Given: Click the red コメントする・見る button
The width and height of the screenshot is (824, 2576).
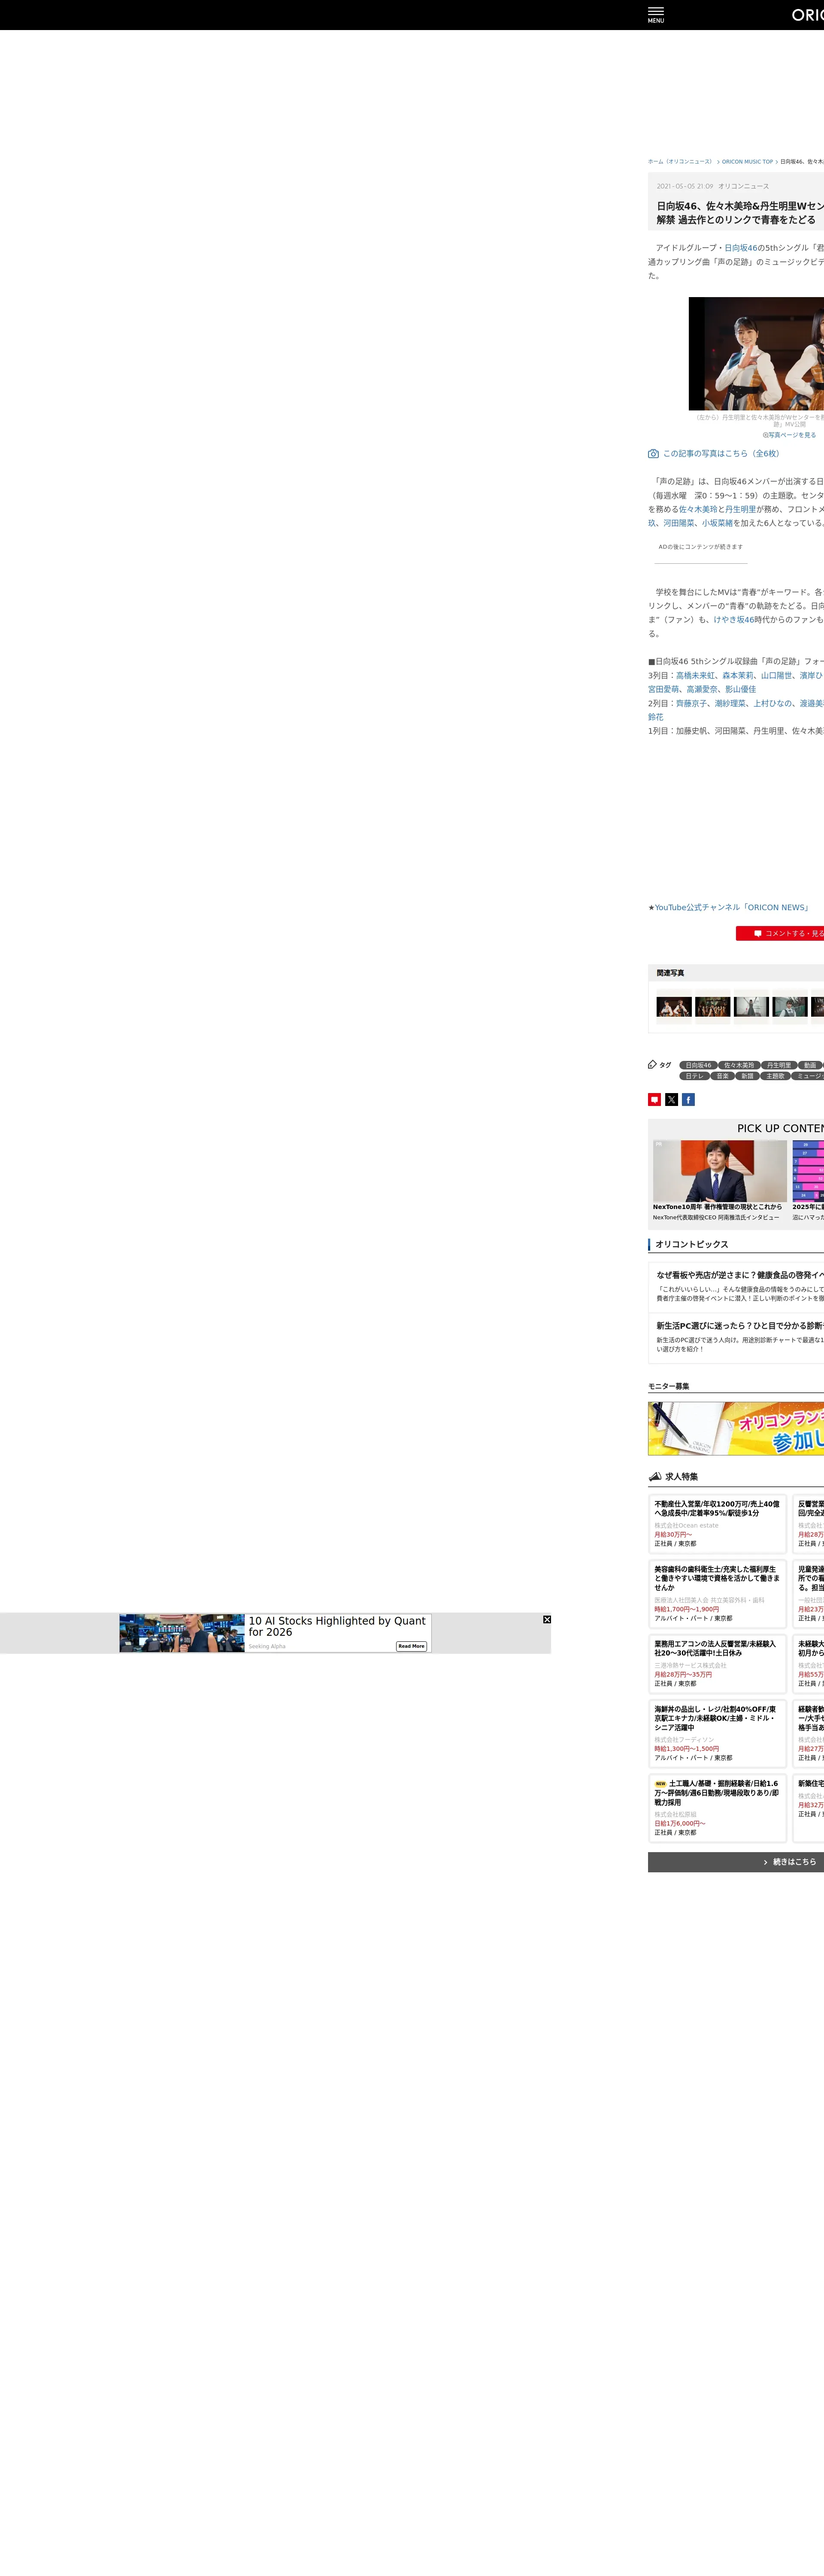Looking at the screenshot, I should 785,933.
